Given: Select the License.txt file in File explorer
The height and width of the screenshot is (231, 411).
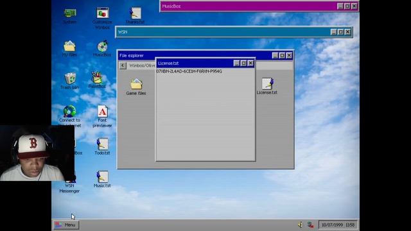Looking at the screenshot, I should (267, 86).
